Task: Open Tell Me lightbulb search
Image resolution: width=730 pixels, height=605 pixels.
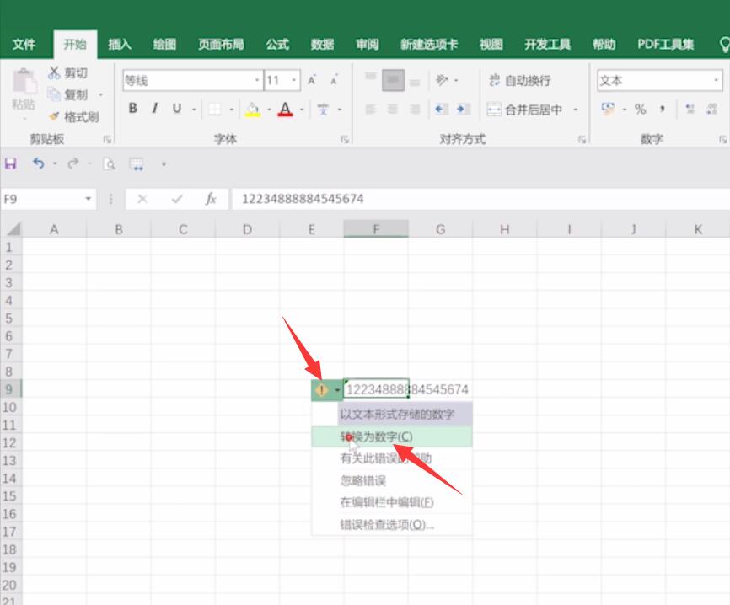Action: pos(724,44)
